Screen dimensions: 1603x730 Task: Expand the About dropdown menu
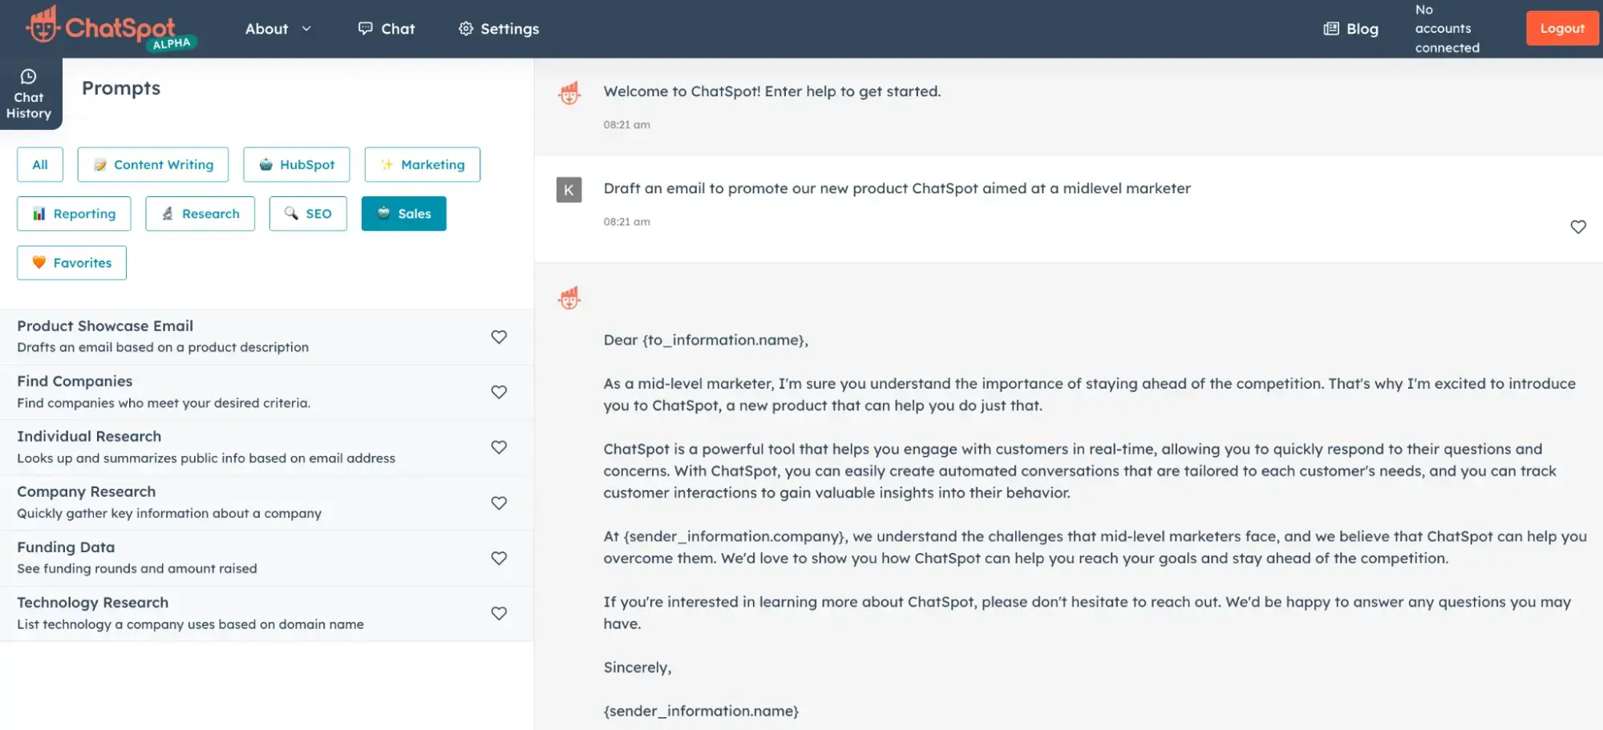pyautogui.click(x=277, y=28)
